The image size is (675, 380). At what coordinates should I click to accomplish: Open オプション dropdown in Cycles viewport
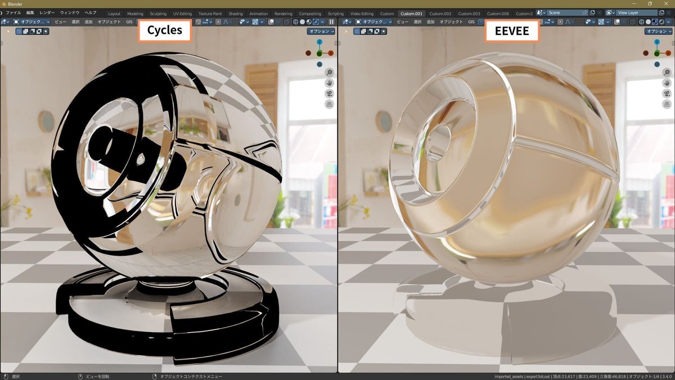pyautogui.click(x=321, y=32)
